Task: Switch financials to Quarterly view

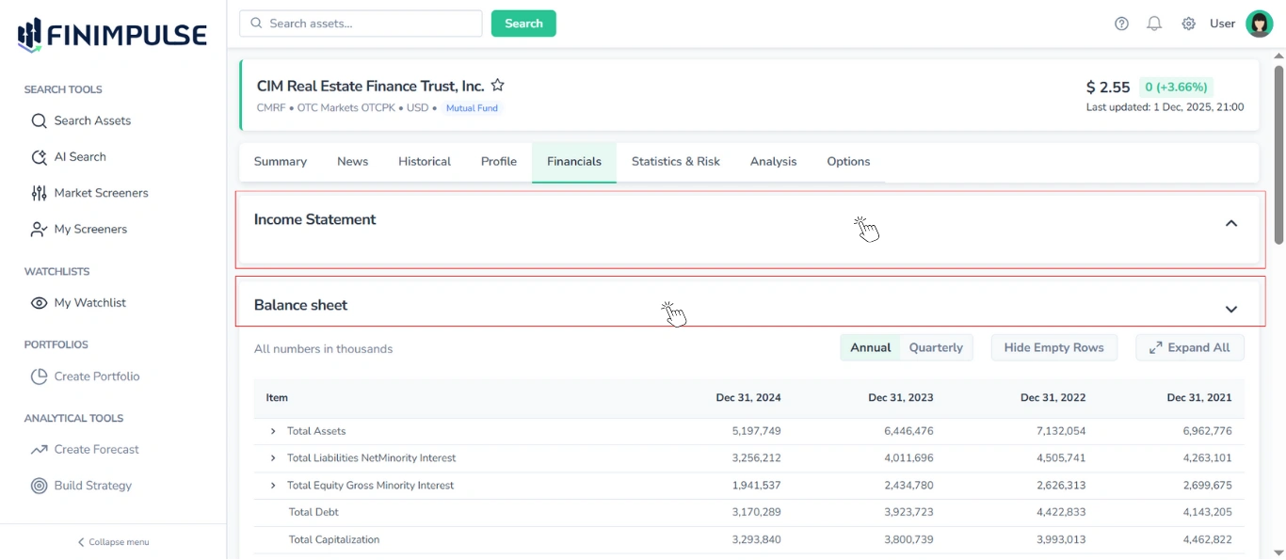Action: click(x=936, y=346)
